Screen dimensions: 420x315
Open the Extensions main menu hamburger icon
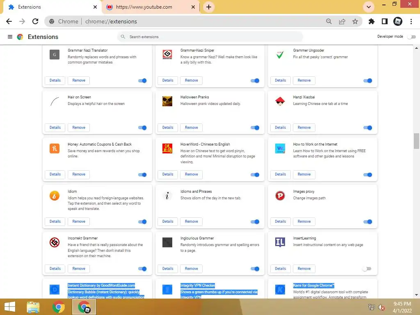pos(10,37)
